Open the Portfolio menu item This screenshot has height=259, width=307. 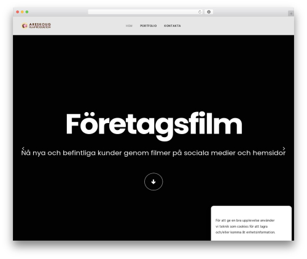[149, 26]
